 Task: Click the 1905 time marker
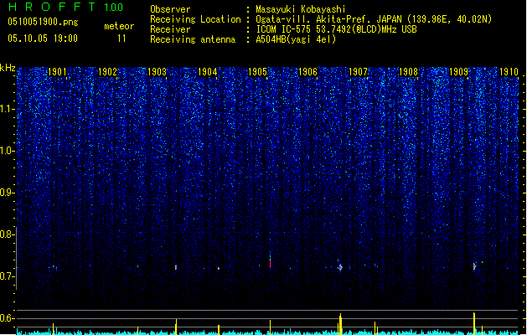point(257,72)
